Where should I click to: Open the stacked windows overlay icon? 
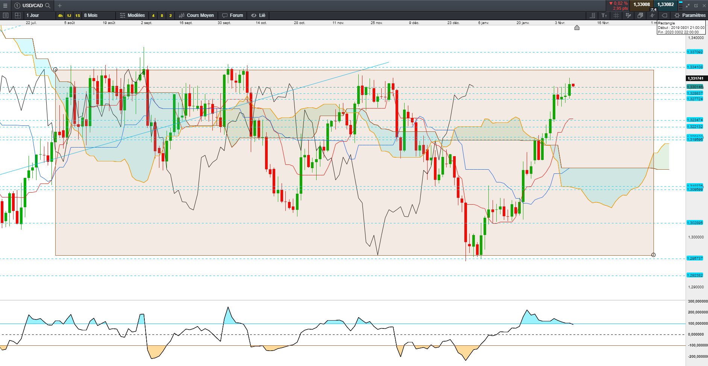[640, 15]
